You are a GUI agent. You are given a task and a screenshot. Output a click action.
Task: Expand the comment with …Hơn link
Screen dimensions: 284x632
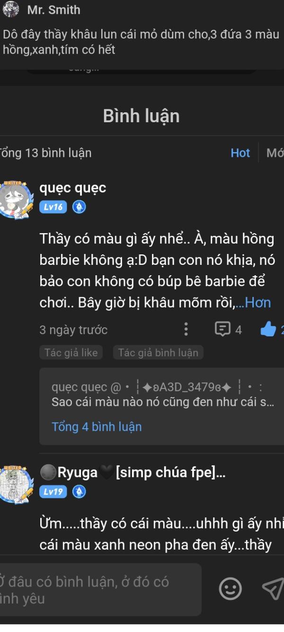click(x=253, y=302)
